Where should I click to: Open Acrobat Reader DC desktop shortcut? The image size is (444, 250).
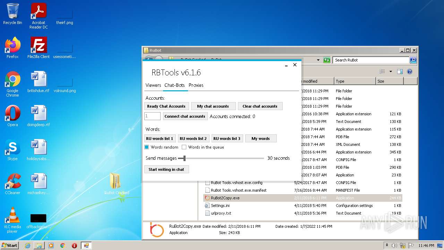point(39,16)
